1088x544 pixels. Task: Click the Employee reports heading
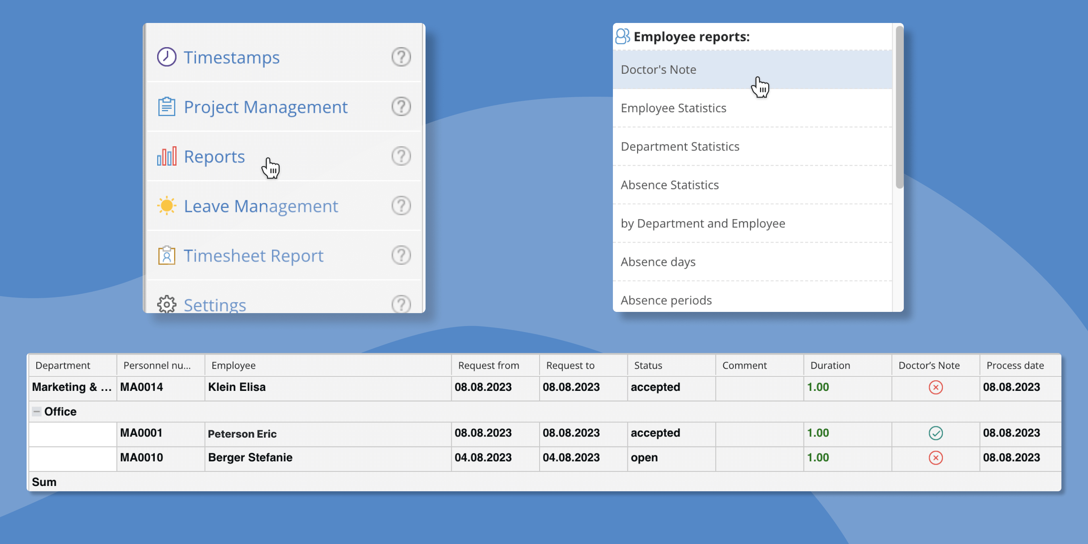[x=691, y=37]
